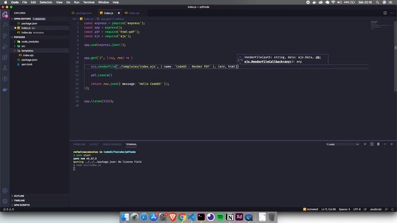Screen dimensions: 397x223
Task: Open yarn.lock in the explorer tree
Action: [x=27, y=64]
